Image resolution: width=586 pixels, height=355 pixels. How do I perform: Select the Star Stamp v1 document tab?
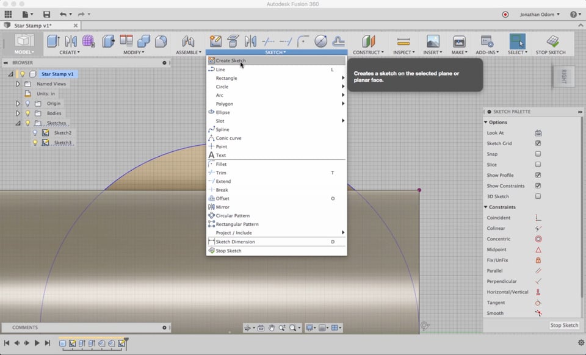pyautogui.click(x=41, y=26)
